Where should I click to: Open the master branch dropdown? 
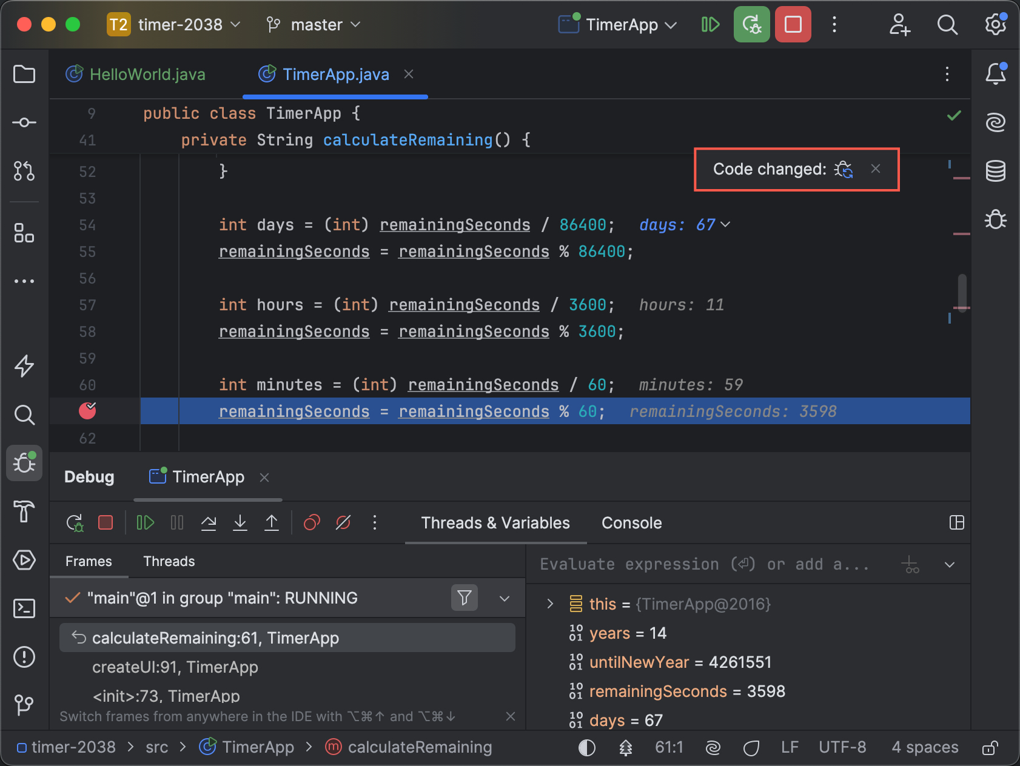(x=313, y=24)
